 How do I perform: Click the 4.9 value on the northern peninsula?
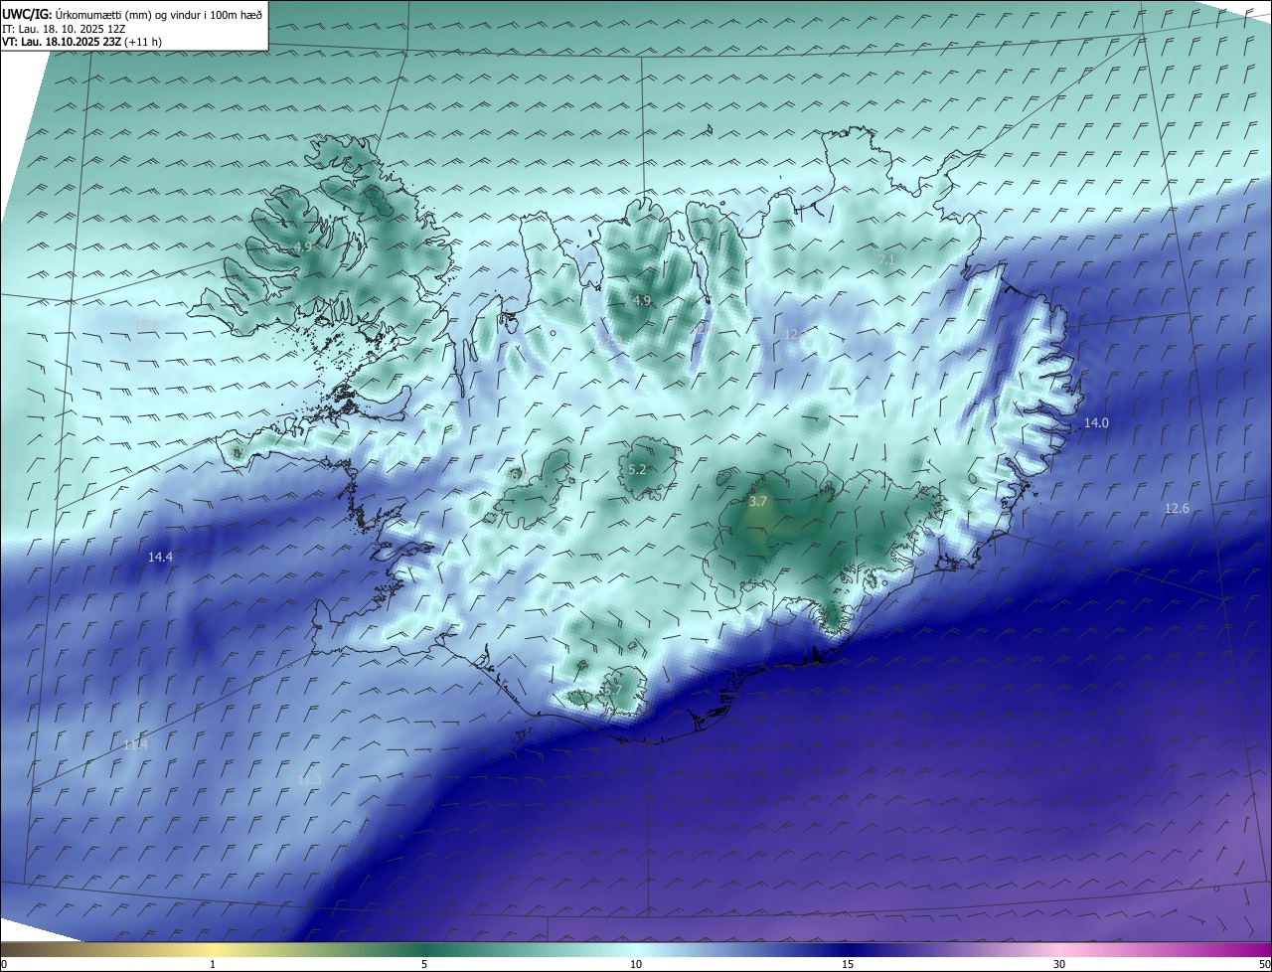(642, 300)
